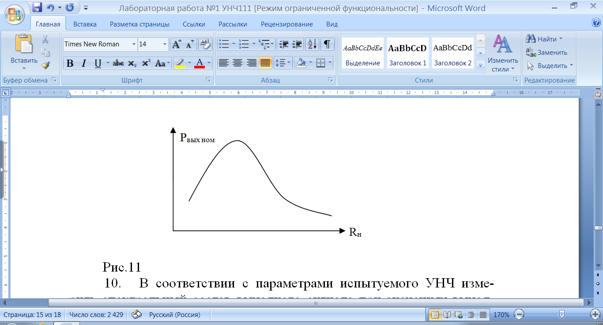This screenshot has height=325, width=603.
Task: Click Число слов: 2 429 indicator
Action: [x=96, y=315]
